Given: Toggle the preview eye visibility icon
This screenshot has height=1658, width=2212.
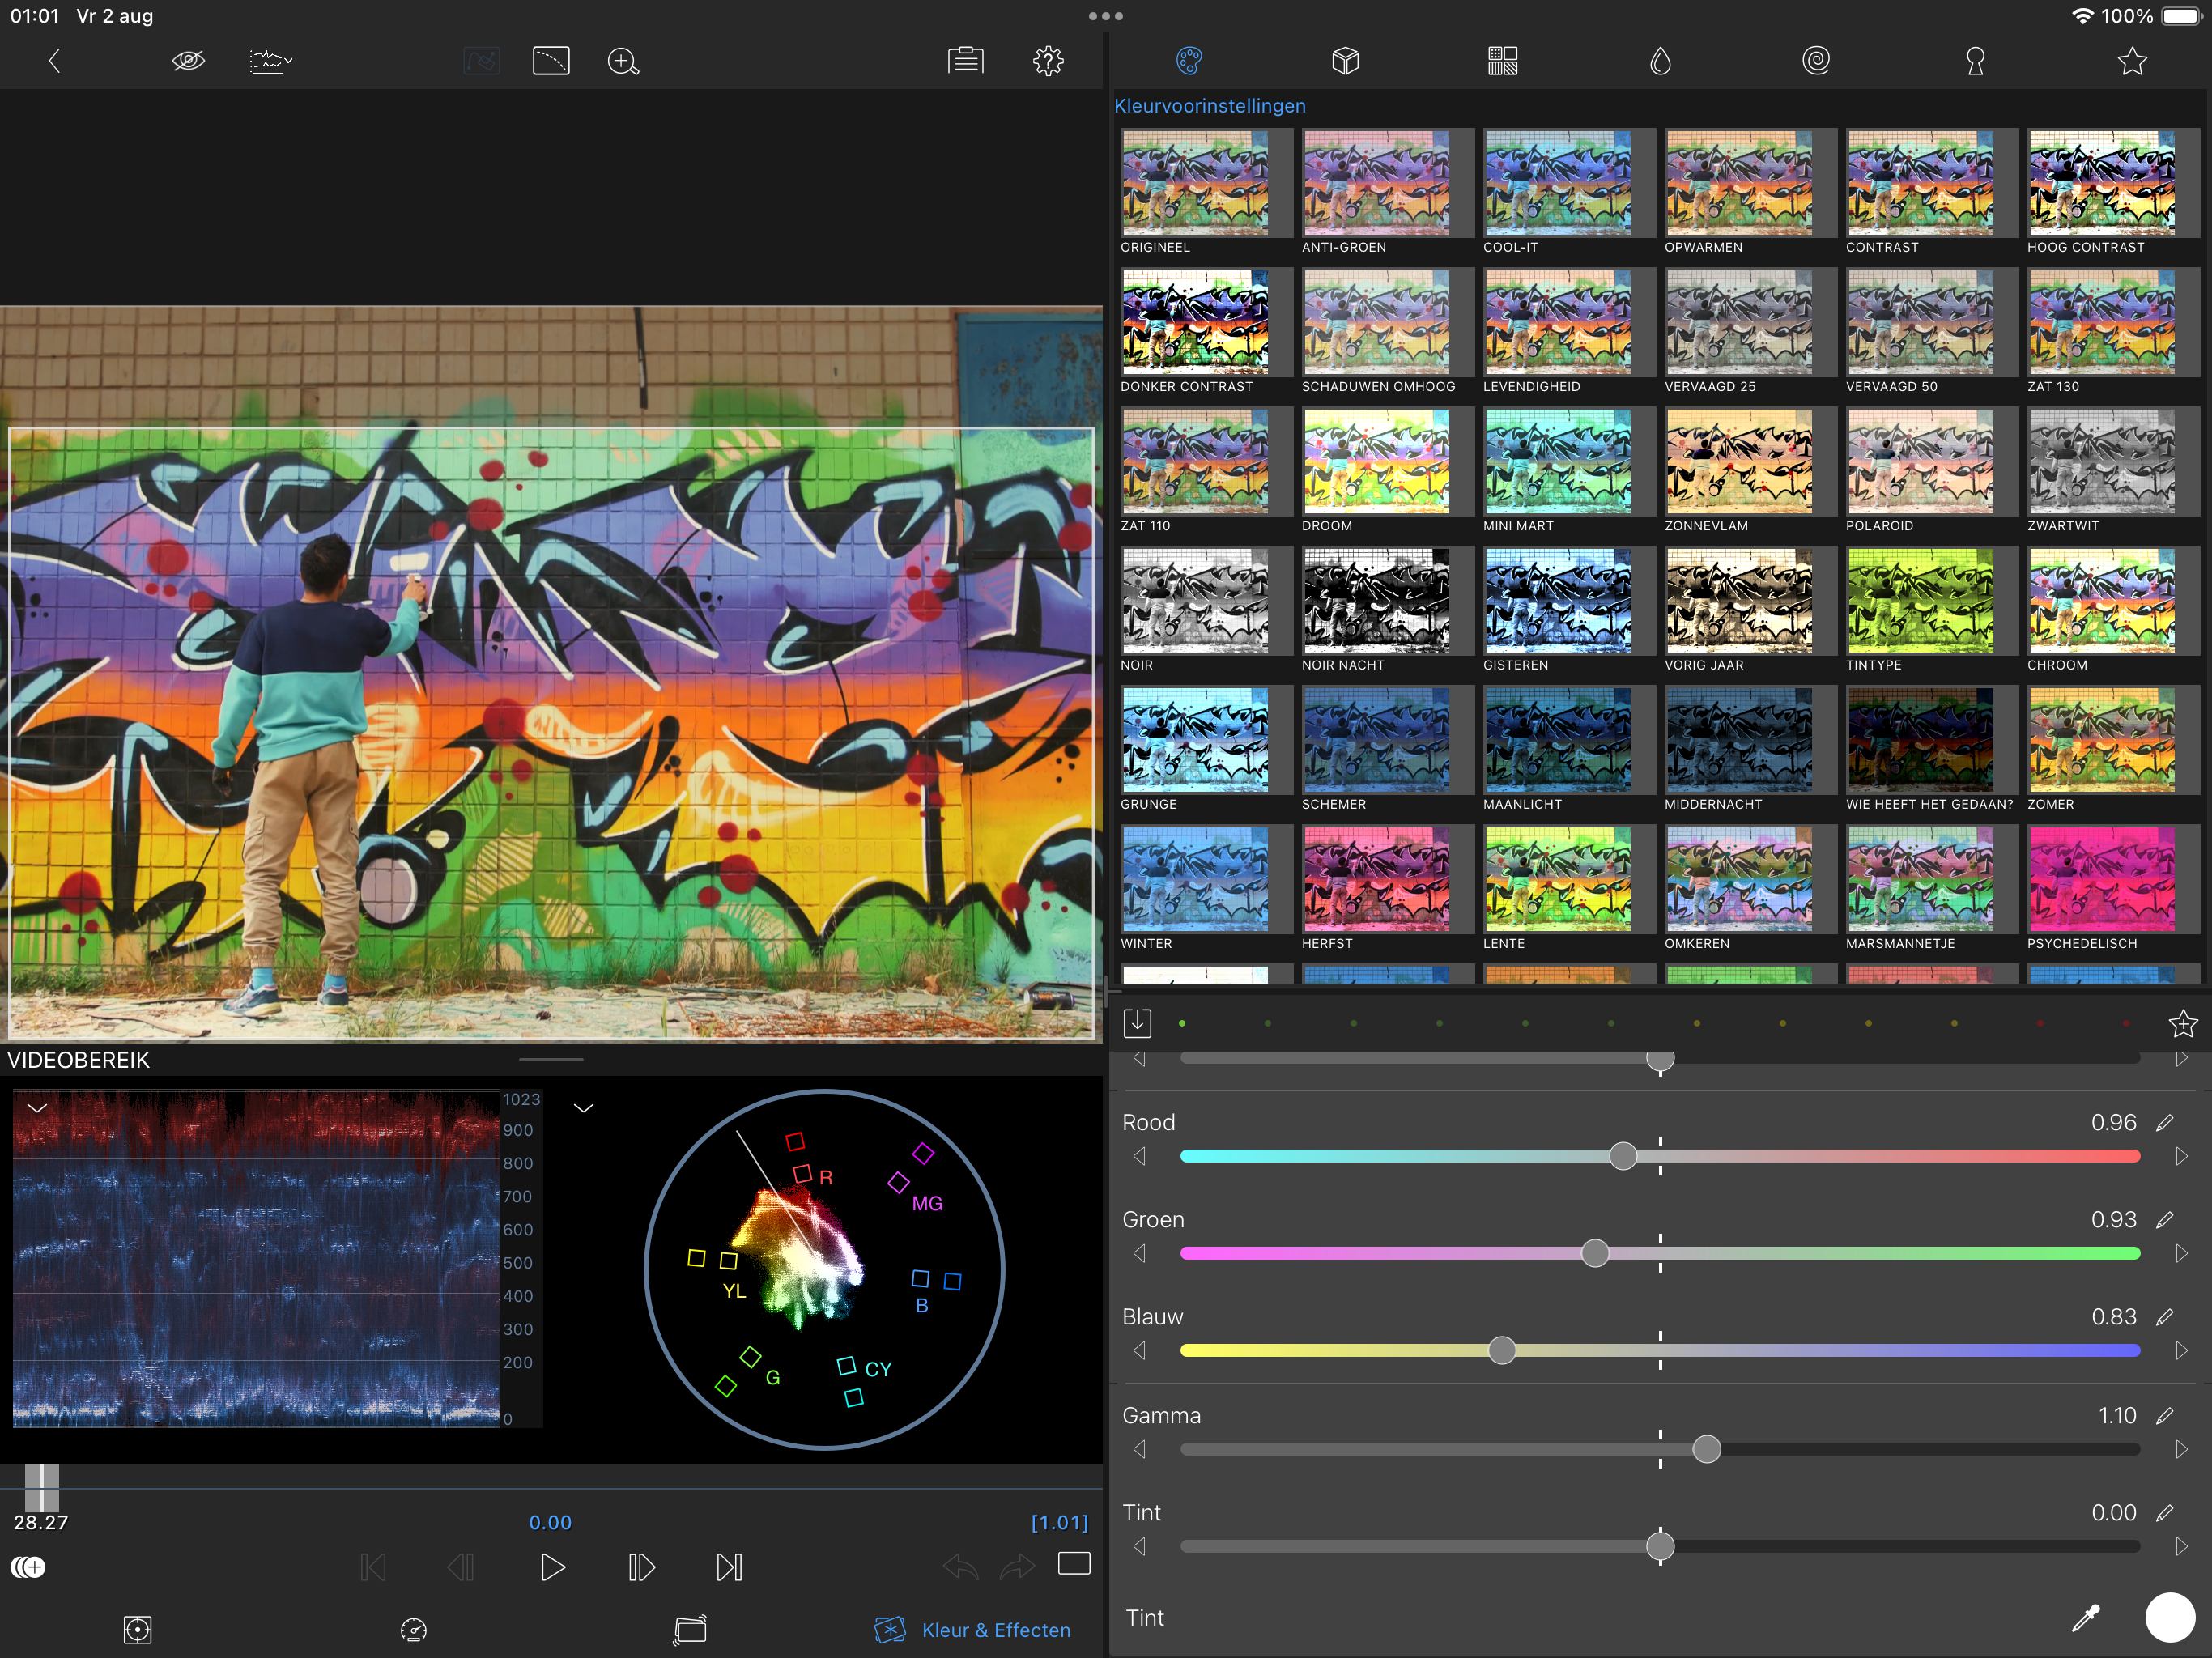Looking at the screenshot, I should coord(188,61).
